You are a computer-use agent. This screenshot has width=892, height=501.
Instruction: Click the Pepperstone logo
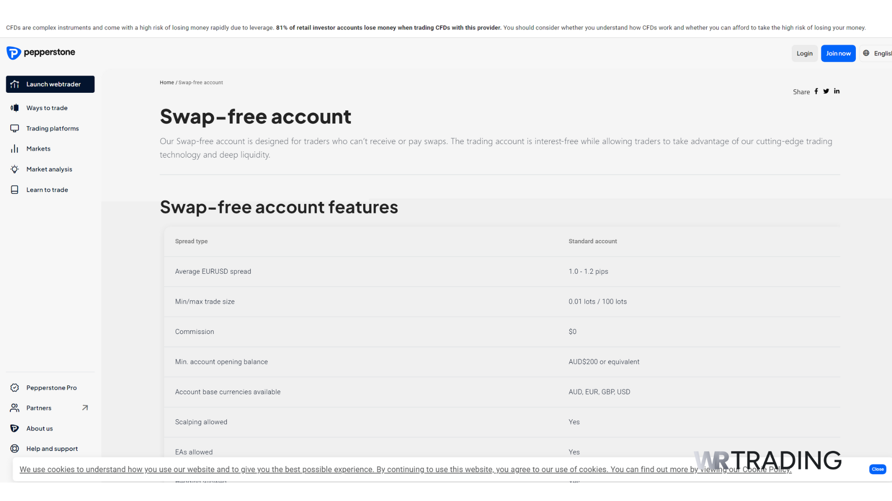pos(40,53)
